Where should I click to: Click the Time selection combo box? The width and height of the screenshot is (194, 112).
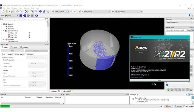pos(10,16)
